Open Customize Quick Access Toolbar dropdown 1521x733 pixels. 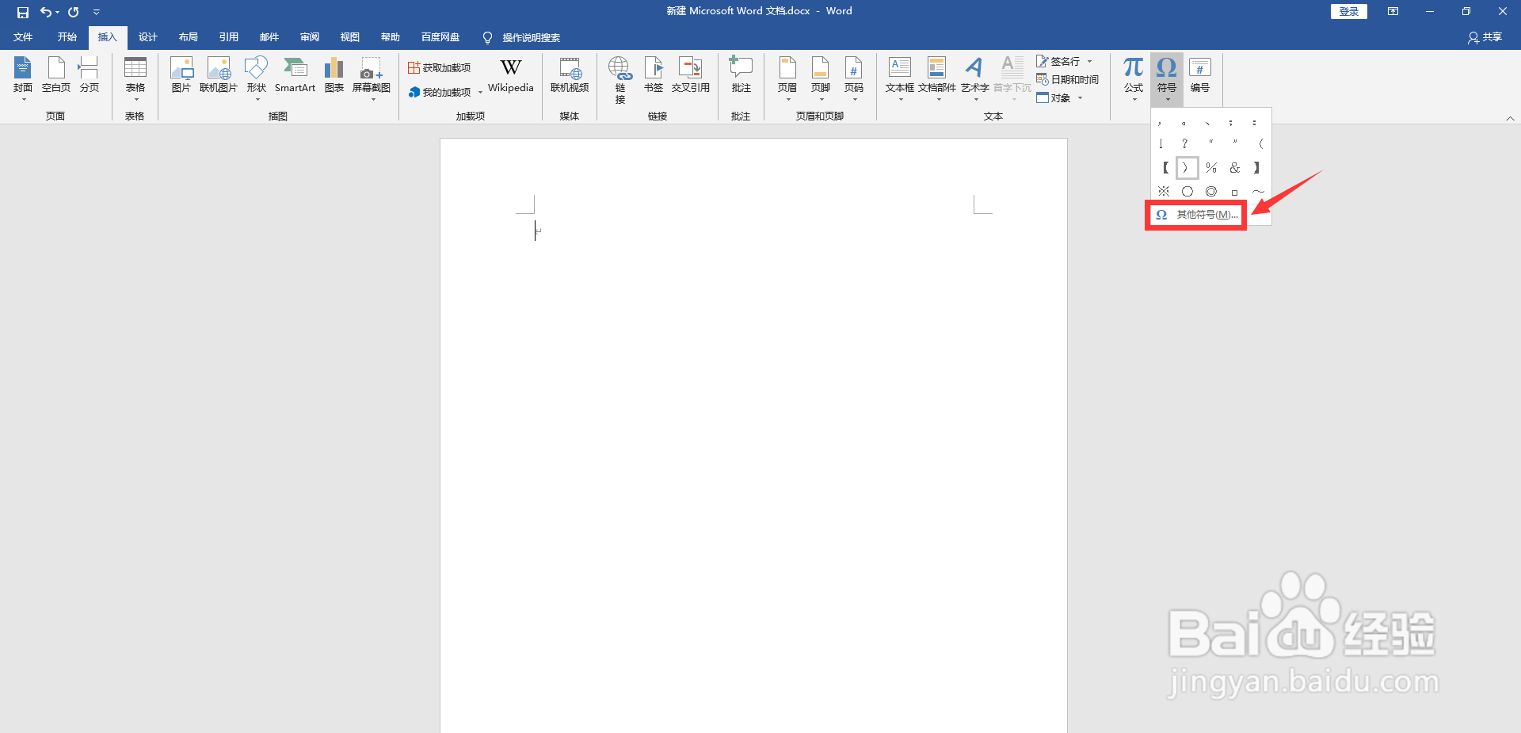(97, 12)
